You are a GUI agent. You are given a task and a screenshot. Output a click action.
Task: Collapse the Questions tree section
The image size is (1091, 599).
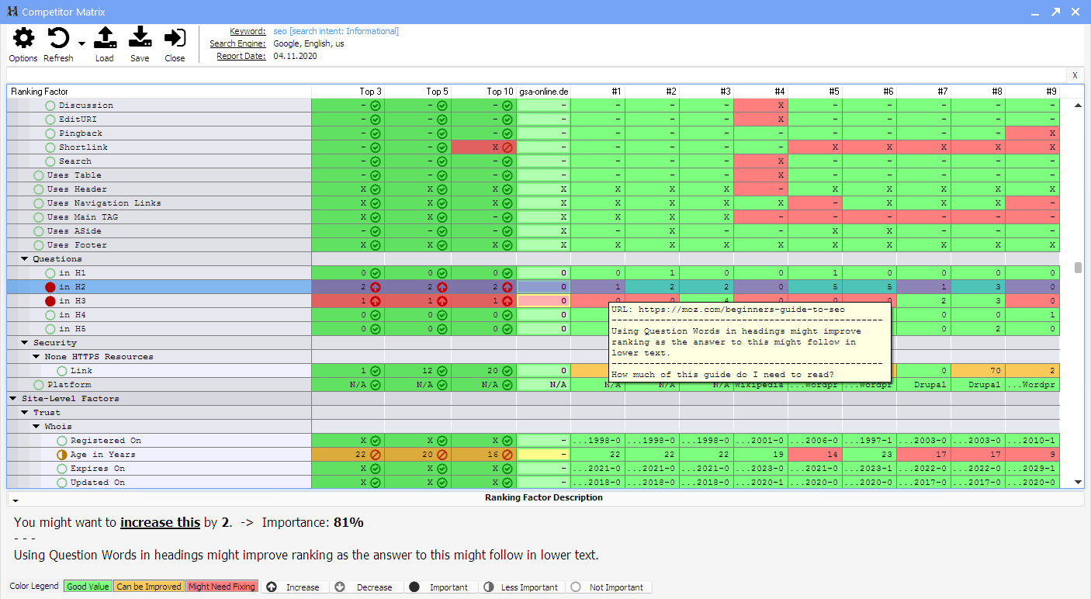(x=25, y=259)
